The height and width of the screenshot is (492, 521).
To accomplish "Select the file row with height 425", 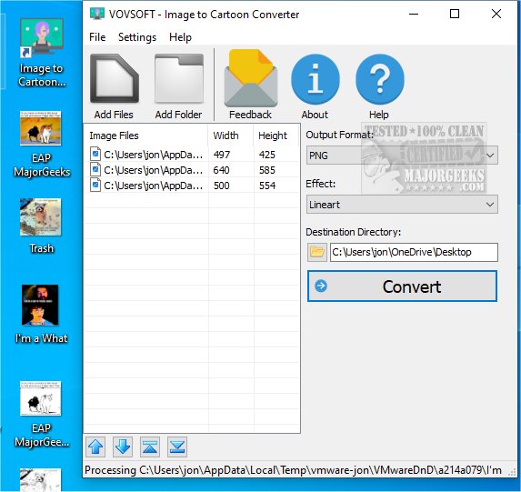I will [x=192, y=155].
